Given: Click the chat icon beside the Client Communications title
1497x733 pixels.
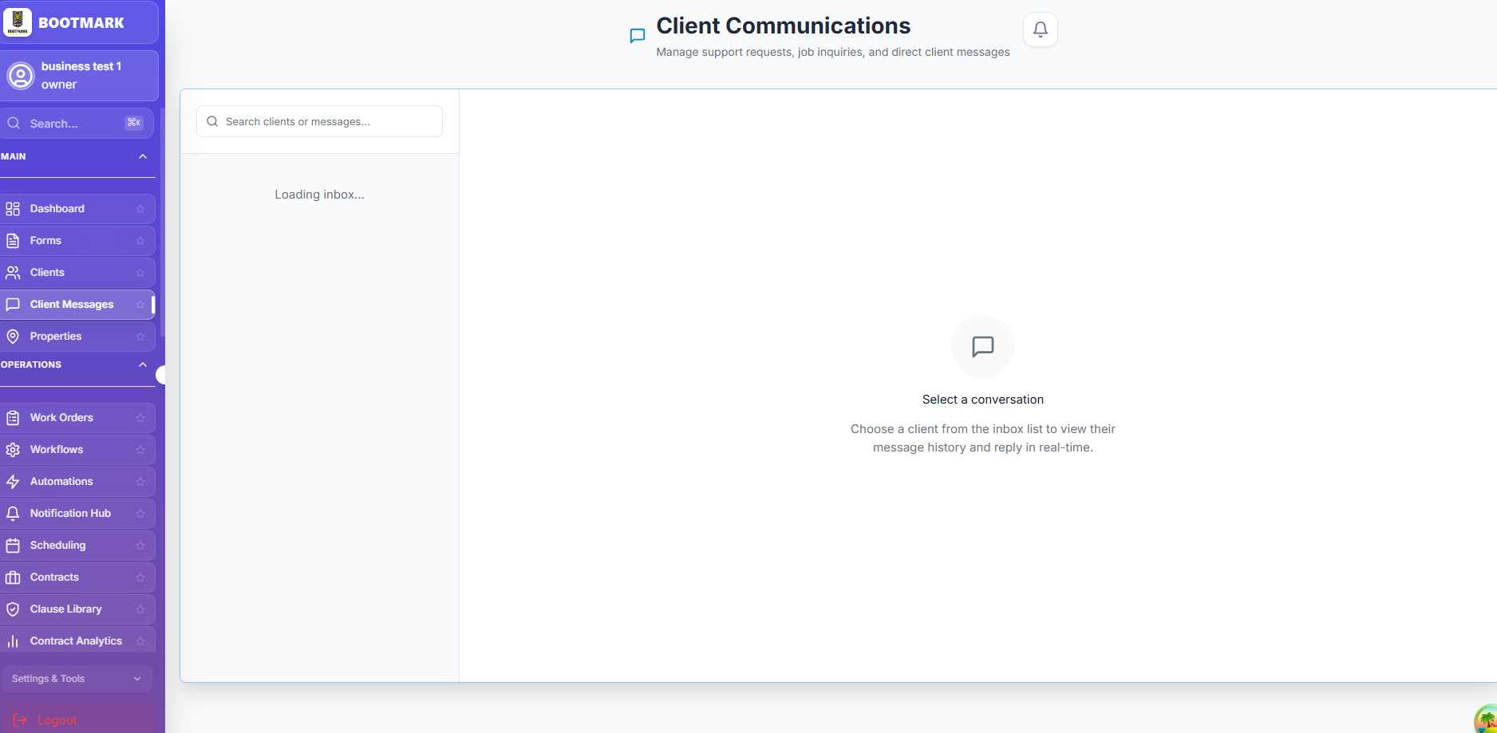Looking at the screenshot, I should [638, 36].
